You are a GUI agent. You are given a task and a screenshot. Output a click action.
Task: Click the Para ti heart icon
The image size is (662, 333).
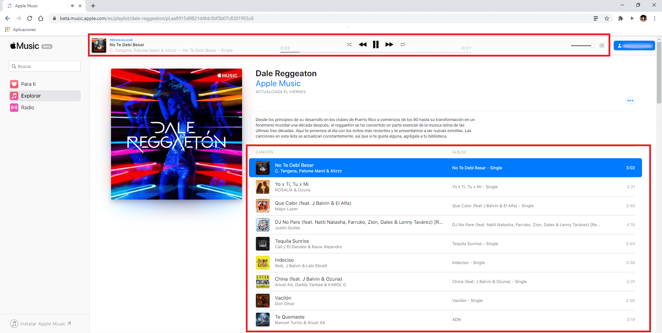(14, 84)
